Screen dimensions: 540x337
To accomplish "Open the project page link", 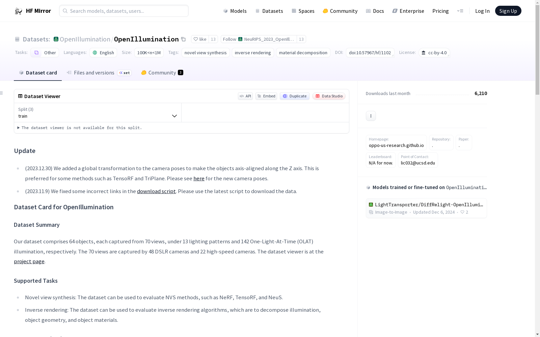I will [x=29, y=261].
